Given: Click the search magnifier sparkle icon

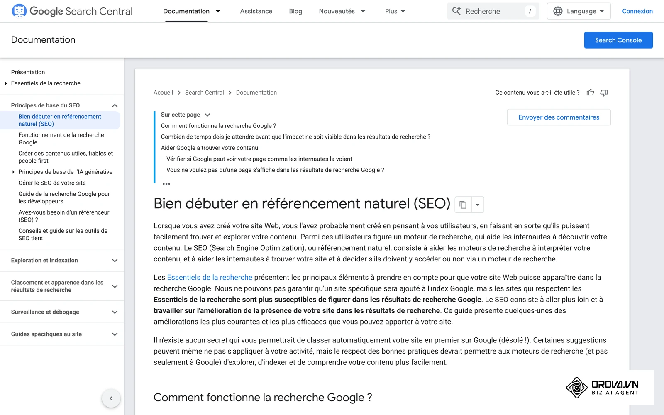Looking at the screenshot, I should pos(456,11).
